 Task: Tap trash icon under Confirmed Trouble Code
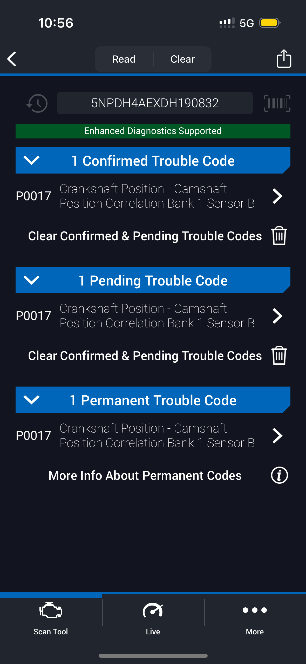tap(279, 236)
